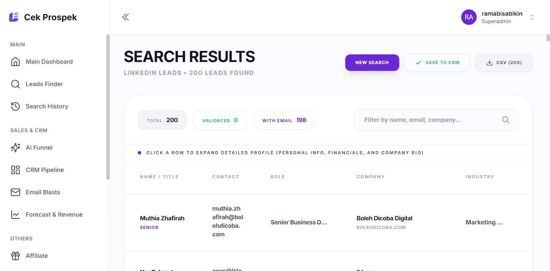Save results to CRM
Screen dimensions: 550x271
437,63
